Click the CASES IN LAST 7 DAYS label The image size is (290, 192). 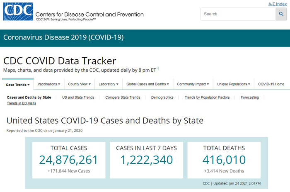point(147,148)
